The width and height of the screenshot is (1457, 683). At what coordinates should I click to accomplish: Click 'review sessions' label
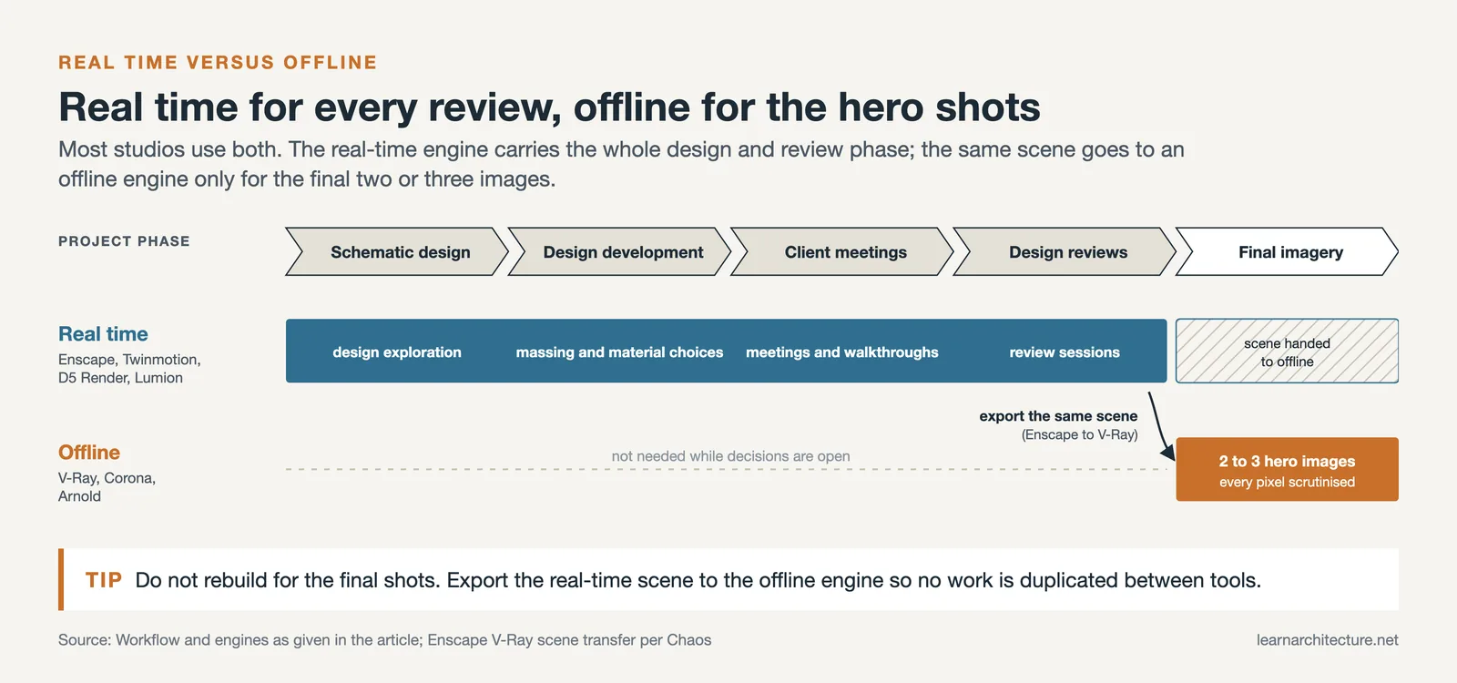[1065, 352]
